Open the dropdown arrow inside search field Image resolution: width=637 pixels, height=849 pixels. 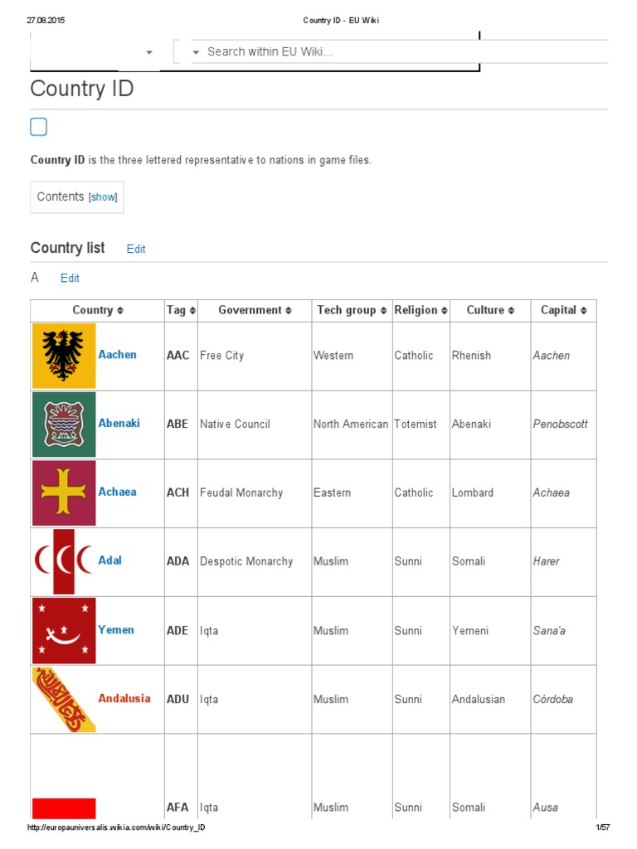click(197, 52)
